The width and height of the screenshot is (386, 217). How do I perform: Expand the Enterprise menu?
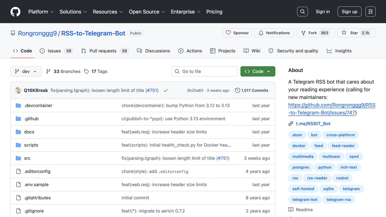186,12
